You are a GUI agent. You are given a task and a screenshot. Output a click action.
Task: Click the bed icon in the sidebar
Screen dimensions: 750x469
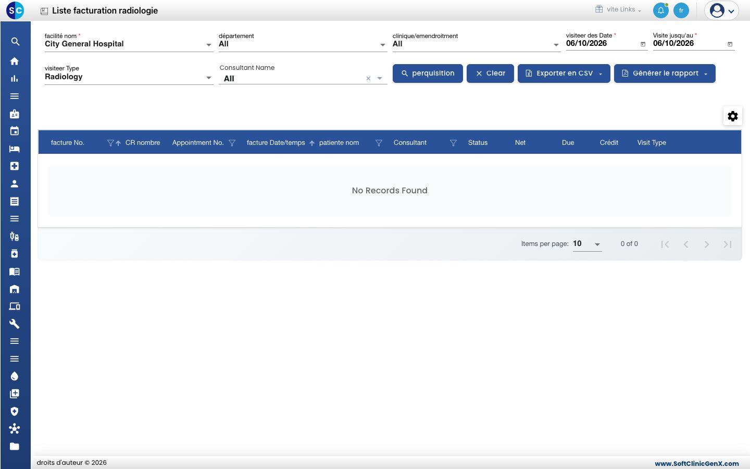pyautogui.click(x=15, y=149)
